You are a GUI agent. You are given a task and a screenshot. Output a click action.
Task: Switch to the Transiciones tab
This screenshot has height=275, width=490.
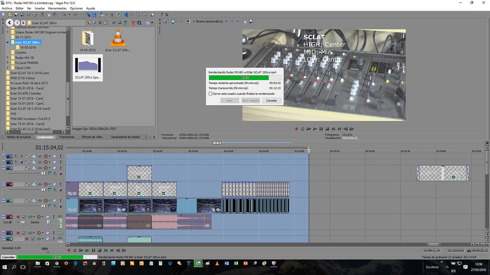coord(67,137)
